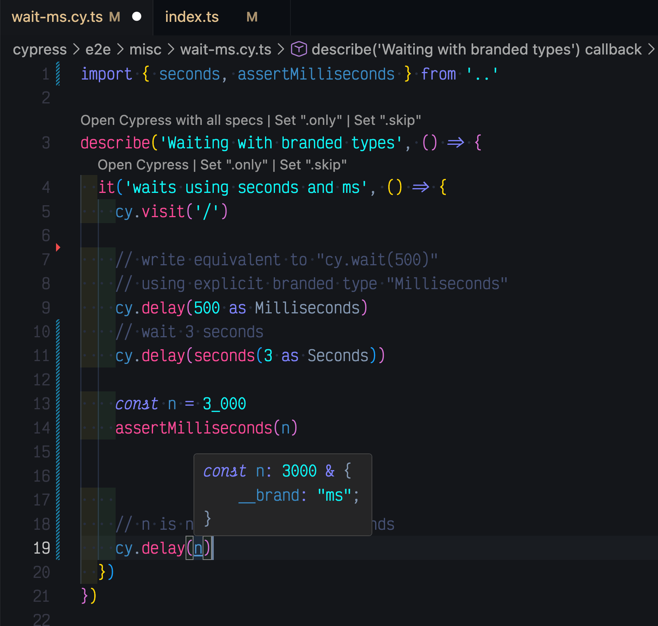Click the git change bar beside line 11
Image resolution: width=658 pixels, height=626 pixels.
coord(58,356)
